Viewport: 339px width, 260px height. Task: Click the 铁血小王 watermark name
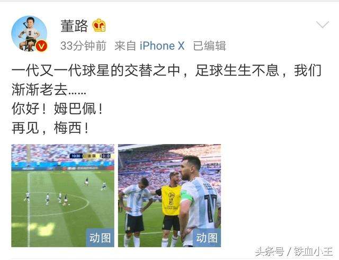click(x=313, y=252)
